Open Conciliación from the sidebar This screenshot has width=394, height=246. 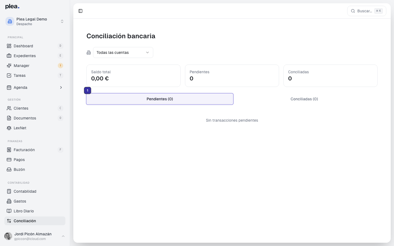tap(25, 221)
